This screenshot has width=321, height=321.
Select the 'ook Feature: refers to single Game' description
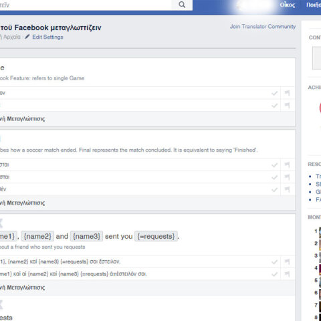[x=42, y=78]
